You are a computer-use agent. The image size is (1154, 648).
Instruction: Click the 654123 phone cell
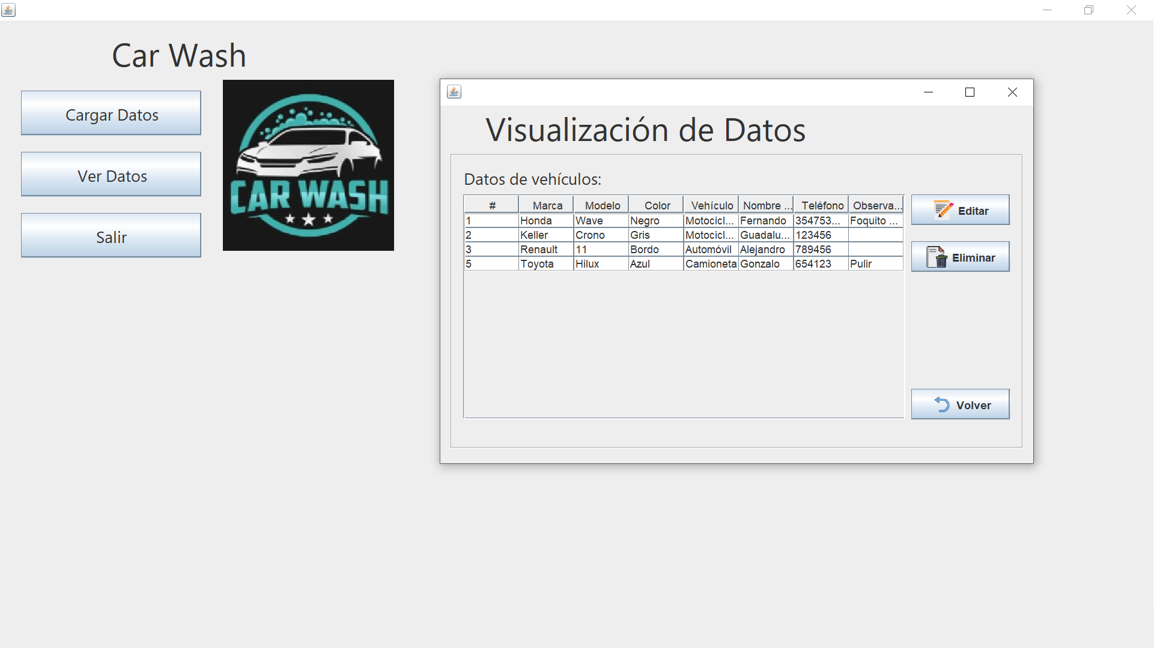tap(821, 264)
